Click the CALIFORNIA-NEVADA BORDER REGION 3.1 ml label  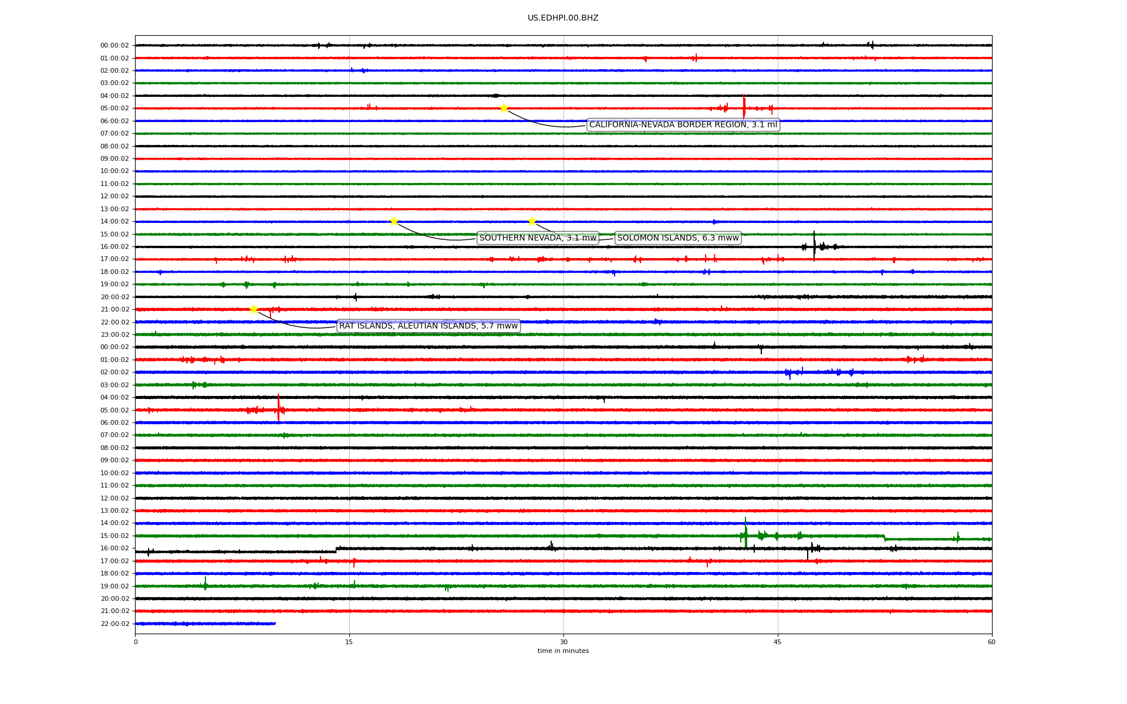683,125
